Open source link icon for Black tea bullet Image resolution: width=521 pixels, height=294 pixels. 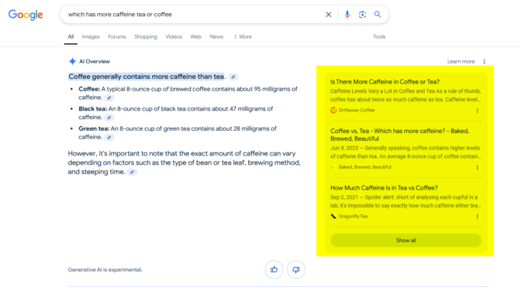109,118
